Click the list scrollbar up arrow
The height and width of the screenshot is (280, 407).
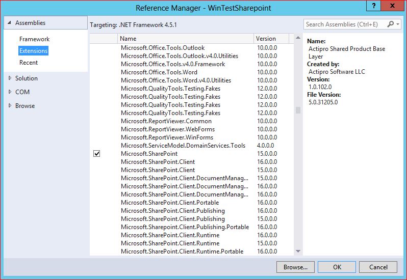pos(298,38)
